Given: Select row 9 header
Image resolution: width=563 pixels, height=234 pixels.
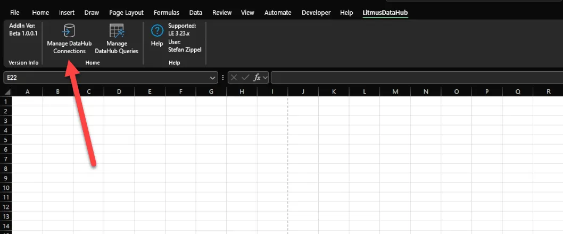Looking at the screenshot, I should tap(6, 178).
